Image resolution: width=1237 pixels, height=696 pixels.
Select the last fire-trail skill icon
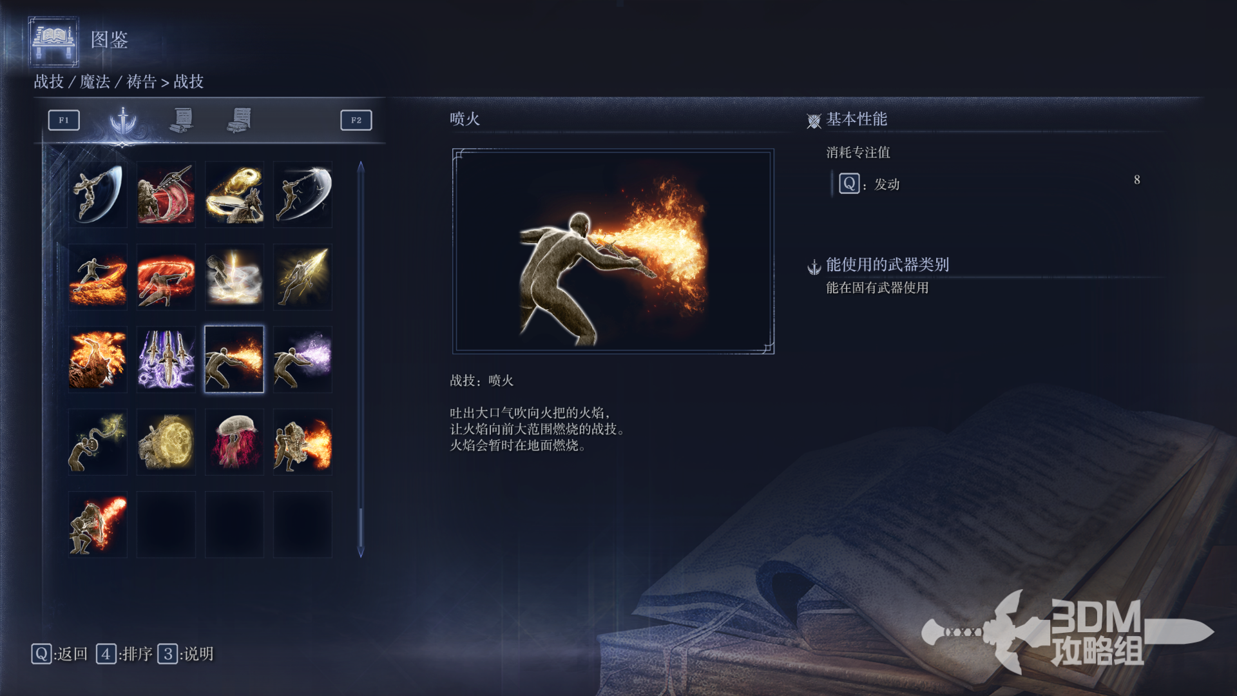[x=98, y=524]
